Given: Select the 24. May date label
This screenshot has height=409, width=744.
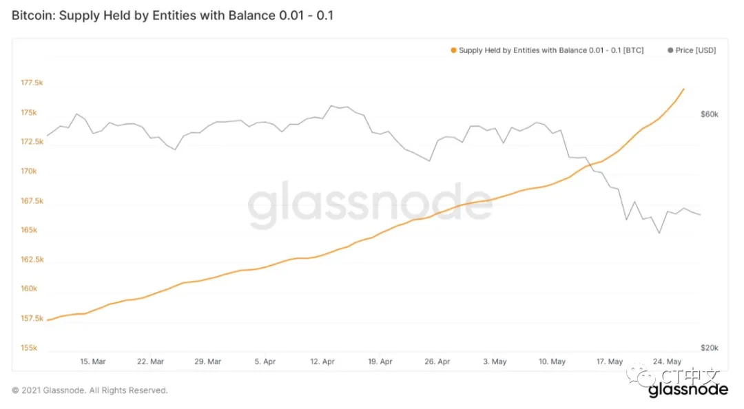Looking at the screenshot, I should tap(667, 361).
